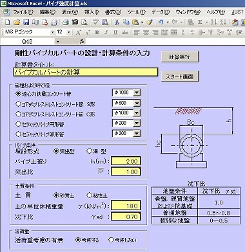The image size is (245, 252).
Task: Open the φ600 diameter dropdown
Action: pyautogui.click(x=137, y=103)
